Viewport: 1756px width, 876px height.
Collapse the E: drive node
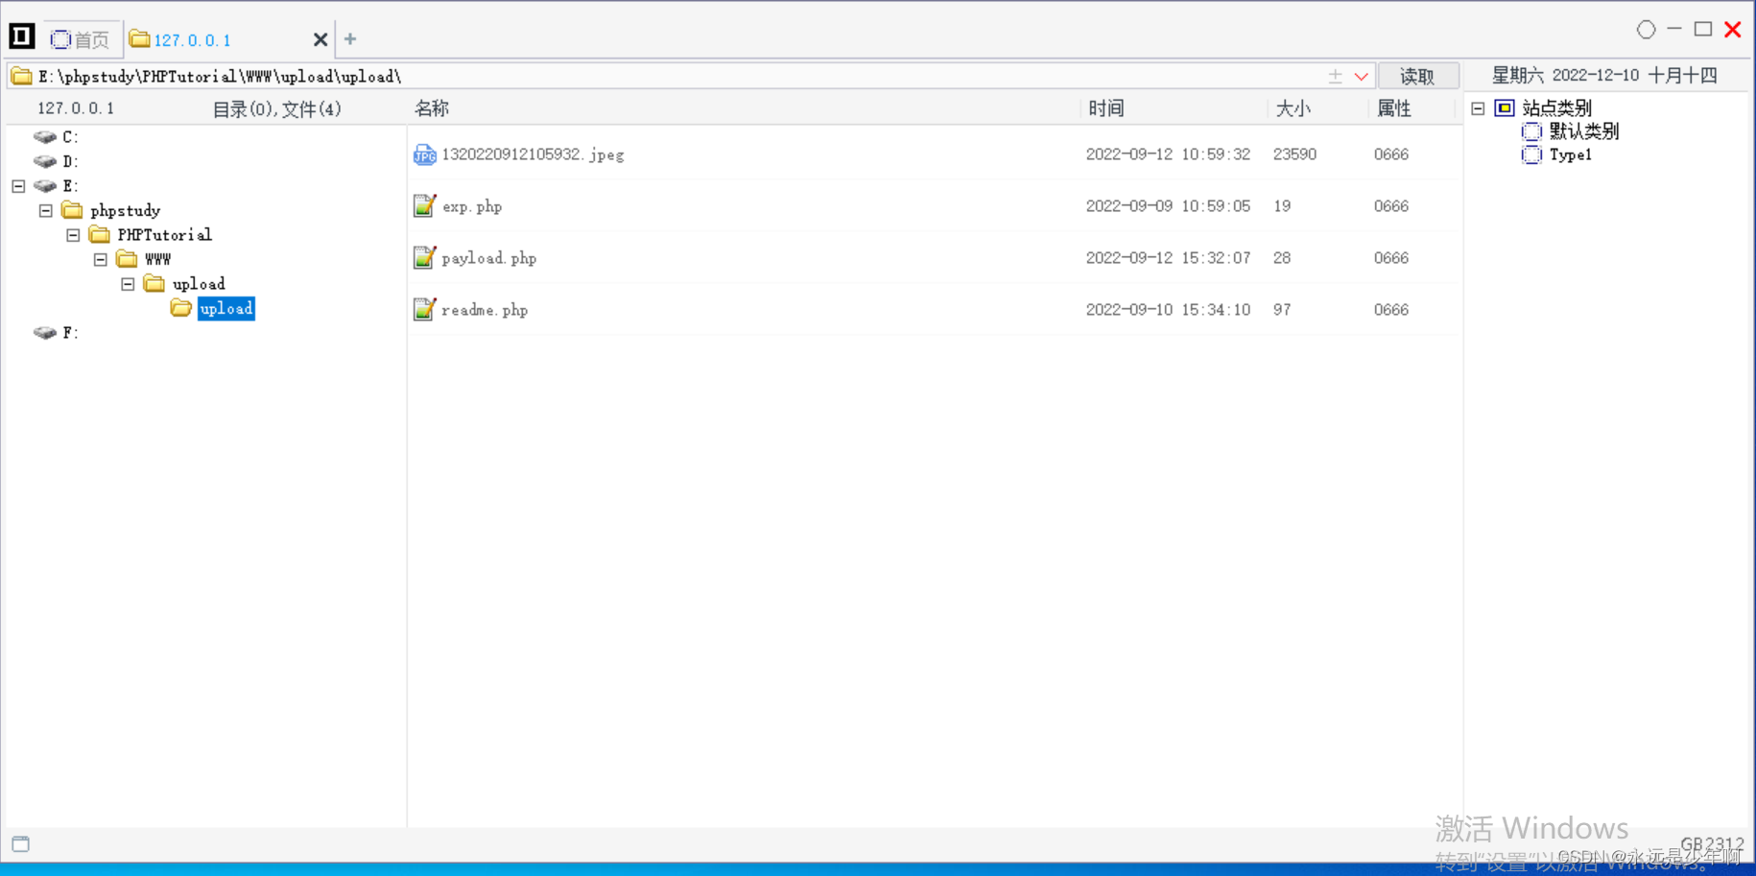(18, 186)
